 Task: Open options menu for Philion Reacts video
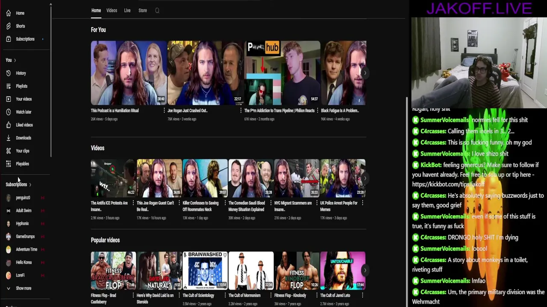click(318, 110)
